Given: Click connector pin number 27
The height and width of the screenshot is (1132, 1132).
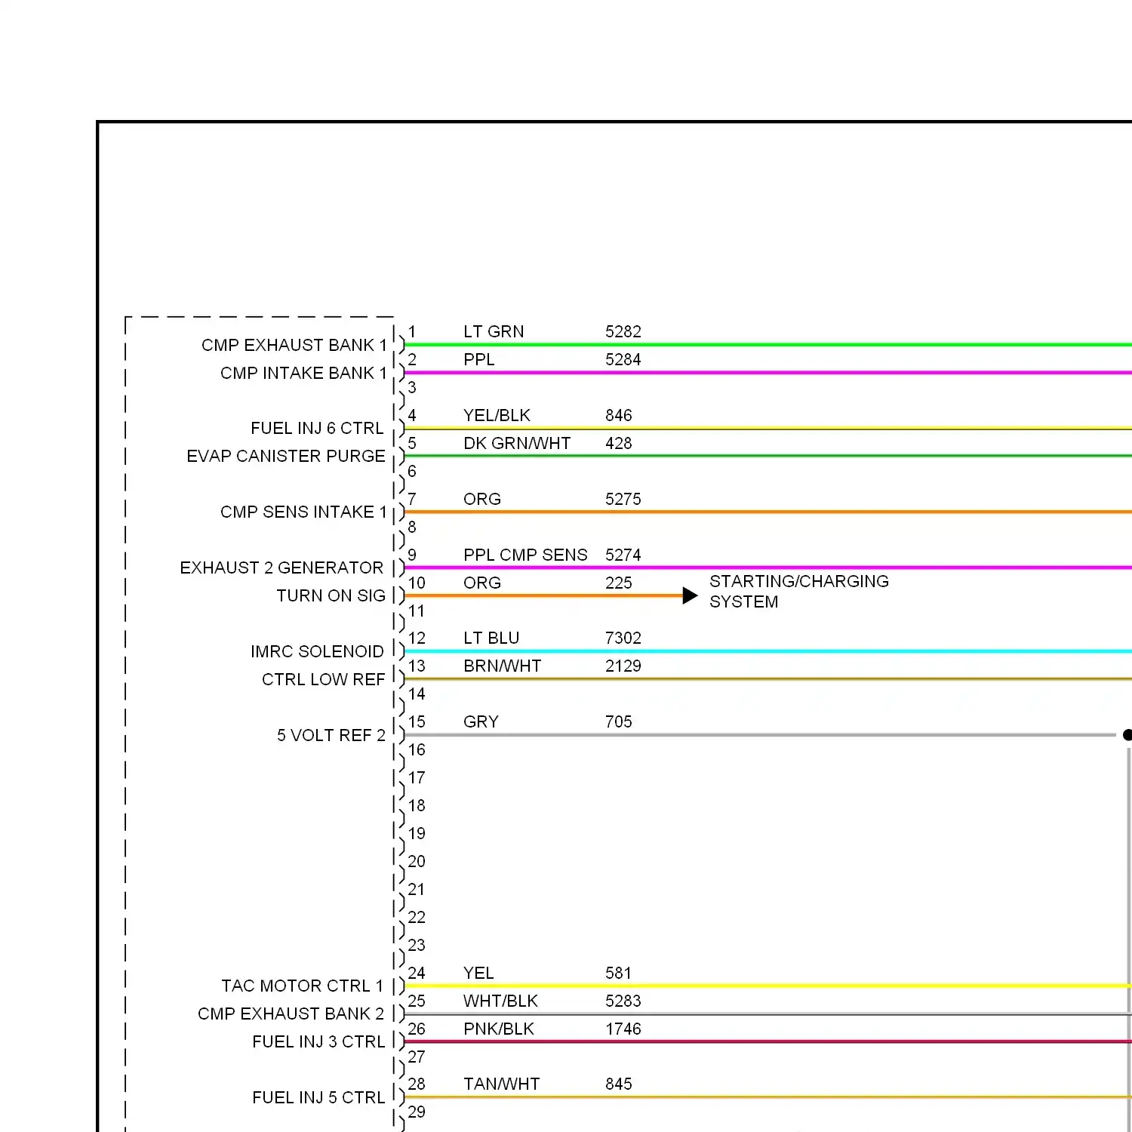Looking at the screenshot, I should click(x=417, y=1057).
